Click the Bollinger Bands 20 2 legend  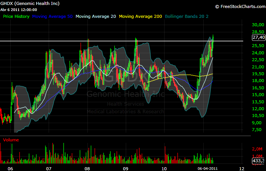(x=187, y=16)
